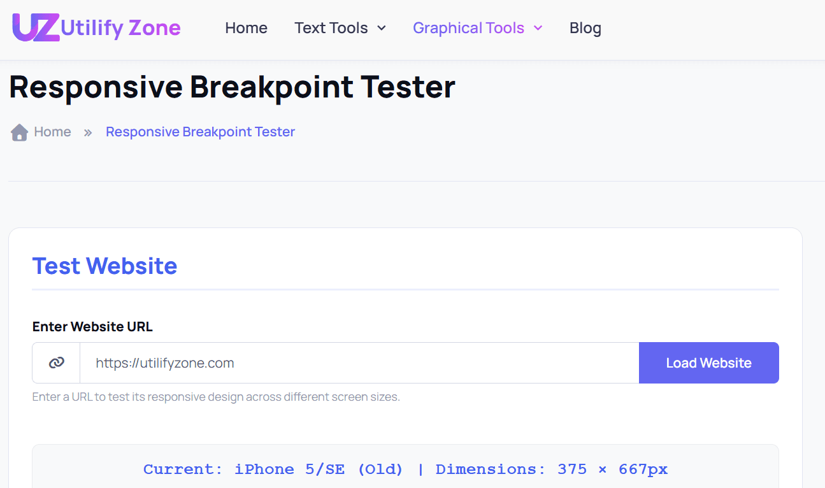Screen dimensions: 825x488
Task: Click the Home breadcrumb link
Action: click(54, 131)
